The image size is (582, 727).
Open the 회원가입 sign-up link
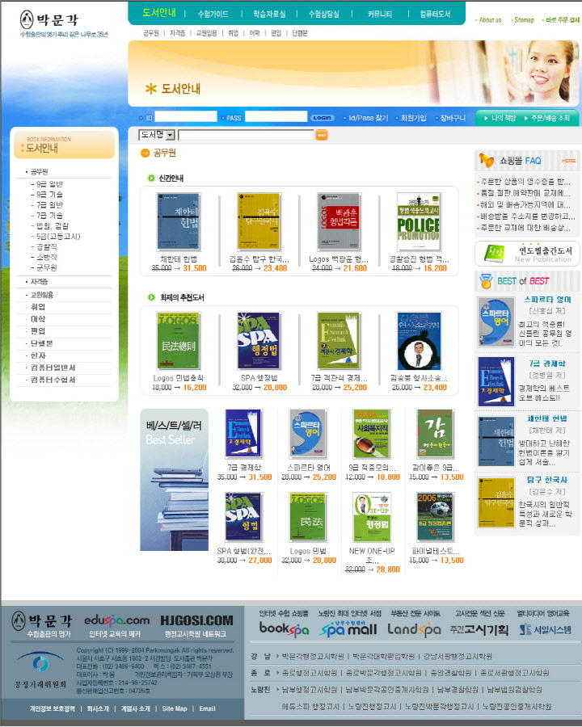pyautogui.click(x=413, y=118)
